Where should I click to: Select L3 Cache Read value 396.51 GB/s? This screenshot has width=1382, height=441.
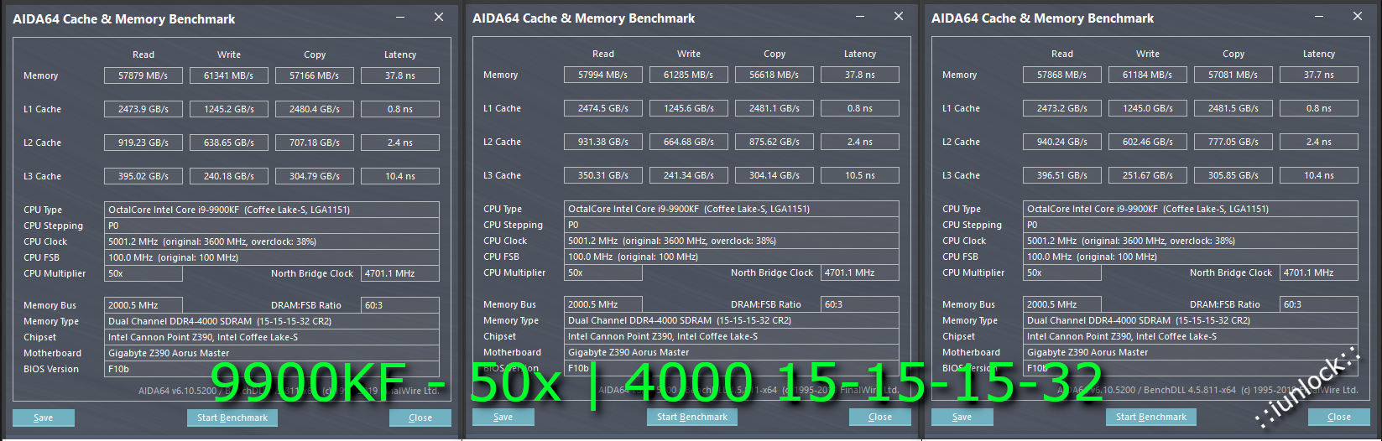point(1062,175)
